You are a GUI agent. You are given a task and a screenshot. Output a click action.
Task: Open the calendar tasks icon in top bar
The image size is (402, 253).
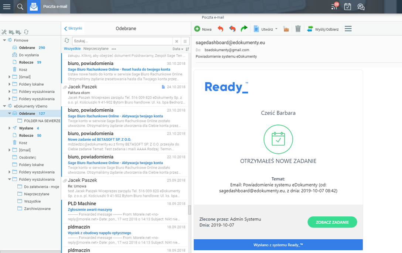point(348,7)
